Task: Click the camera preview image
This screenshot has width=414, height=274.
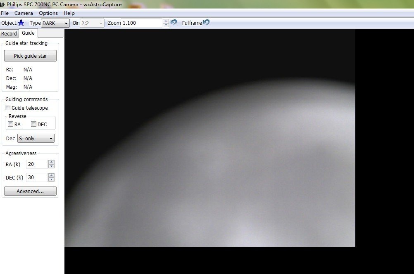Action: (x=210, y=138)
